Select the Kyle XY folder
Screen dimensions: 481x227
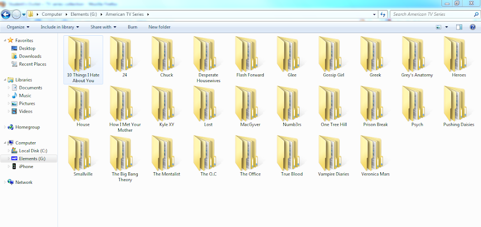coord(167,106)
